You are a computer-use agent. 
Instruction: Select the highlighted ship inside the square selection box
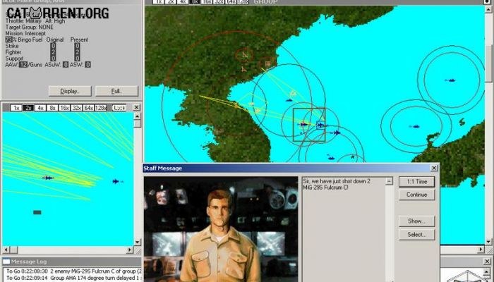[320, 125]
